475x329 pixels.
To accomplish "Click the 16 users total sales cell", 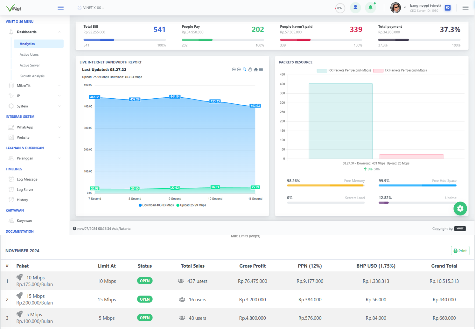I will (192, 299).
